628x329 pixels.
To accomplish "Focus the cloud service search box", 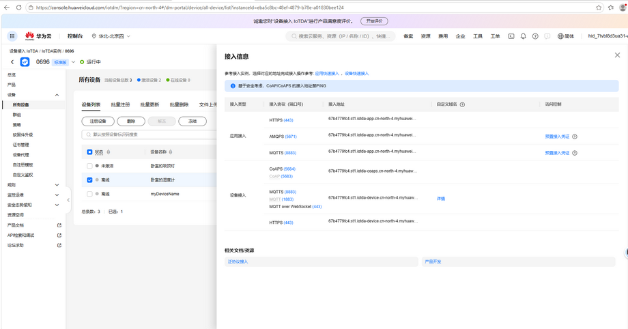I will pos(341,36).
